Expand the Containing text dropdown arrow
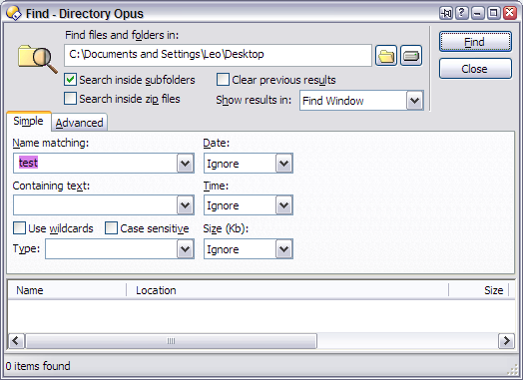The width and height of the screenshot is (523, 380). coord(185,205)
